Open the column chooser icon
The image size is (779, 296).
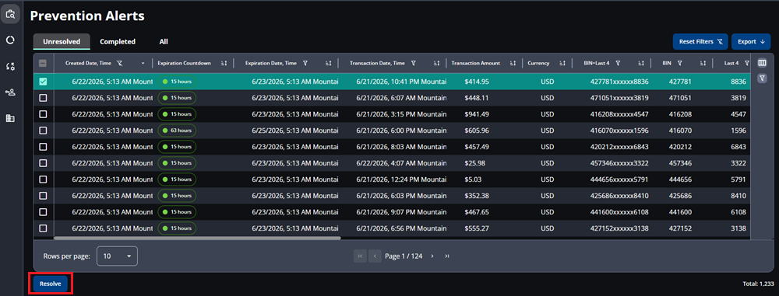(x=762, y=63)
